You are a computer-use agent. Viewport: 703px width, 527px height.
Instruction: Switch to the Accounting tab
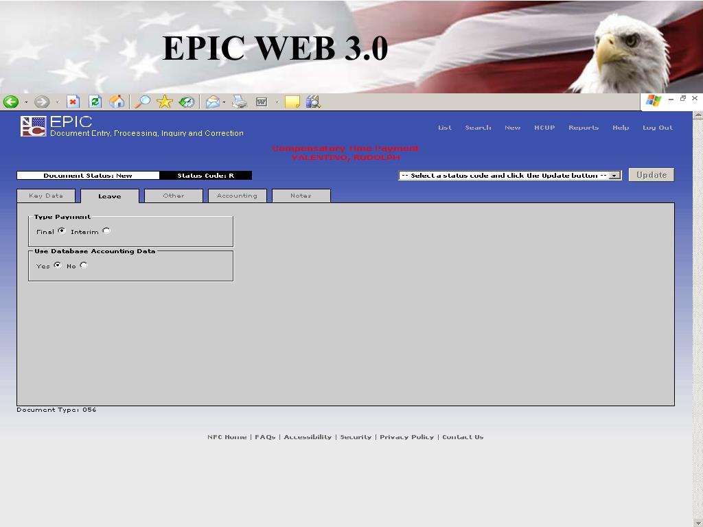click(x=237, y=196)
